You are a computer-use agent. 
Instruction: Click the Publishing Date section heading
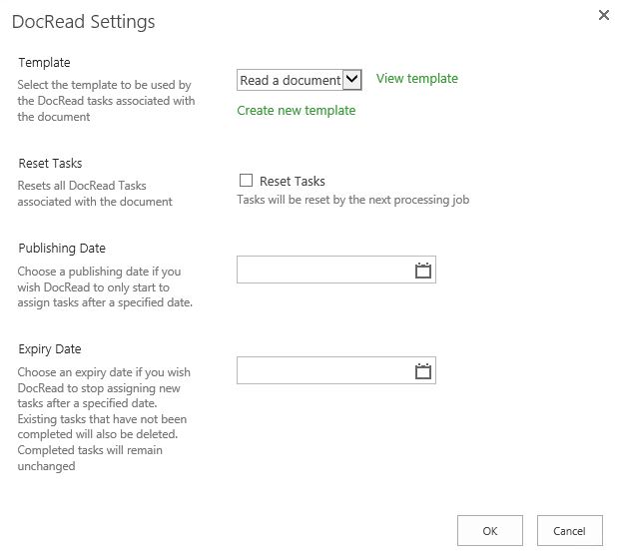pos(62,249)
